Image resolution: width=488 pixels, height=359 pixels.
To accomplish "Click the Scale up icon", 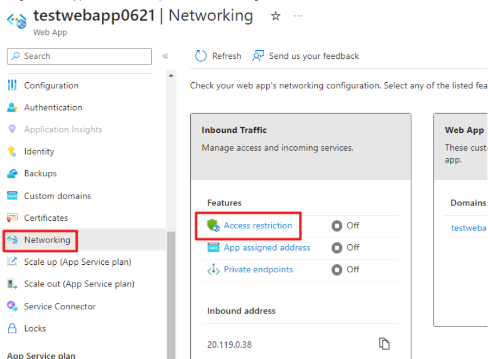I will pos(12,262).
